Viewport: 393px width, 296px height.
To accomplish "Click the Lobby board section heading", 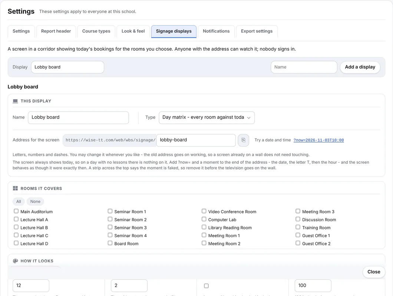I will pyautogui.click(x=23, y=87).
